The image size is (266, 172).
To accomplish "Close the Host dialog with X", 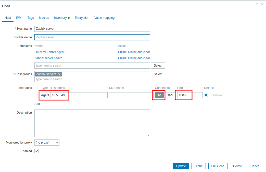I will 262,4.
